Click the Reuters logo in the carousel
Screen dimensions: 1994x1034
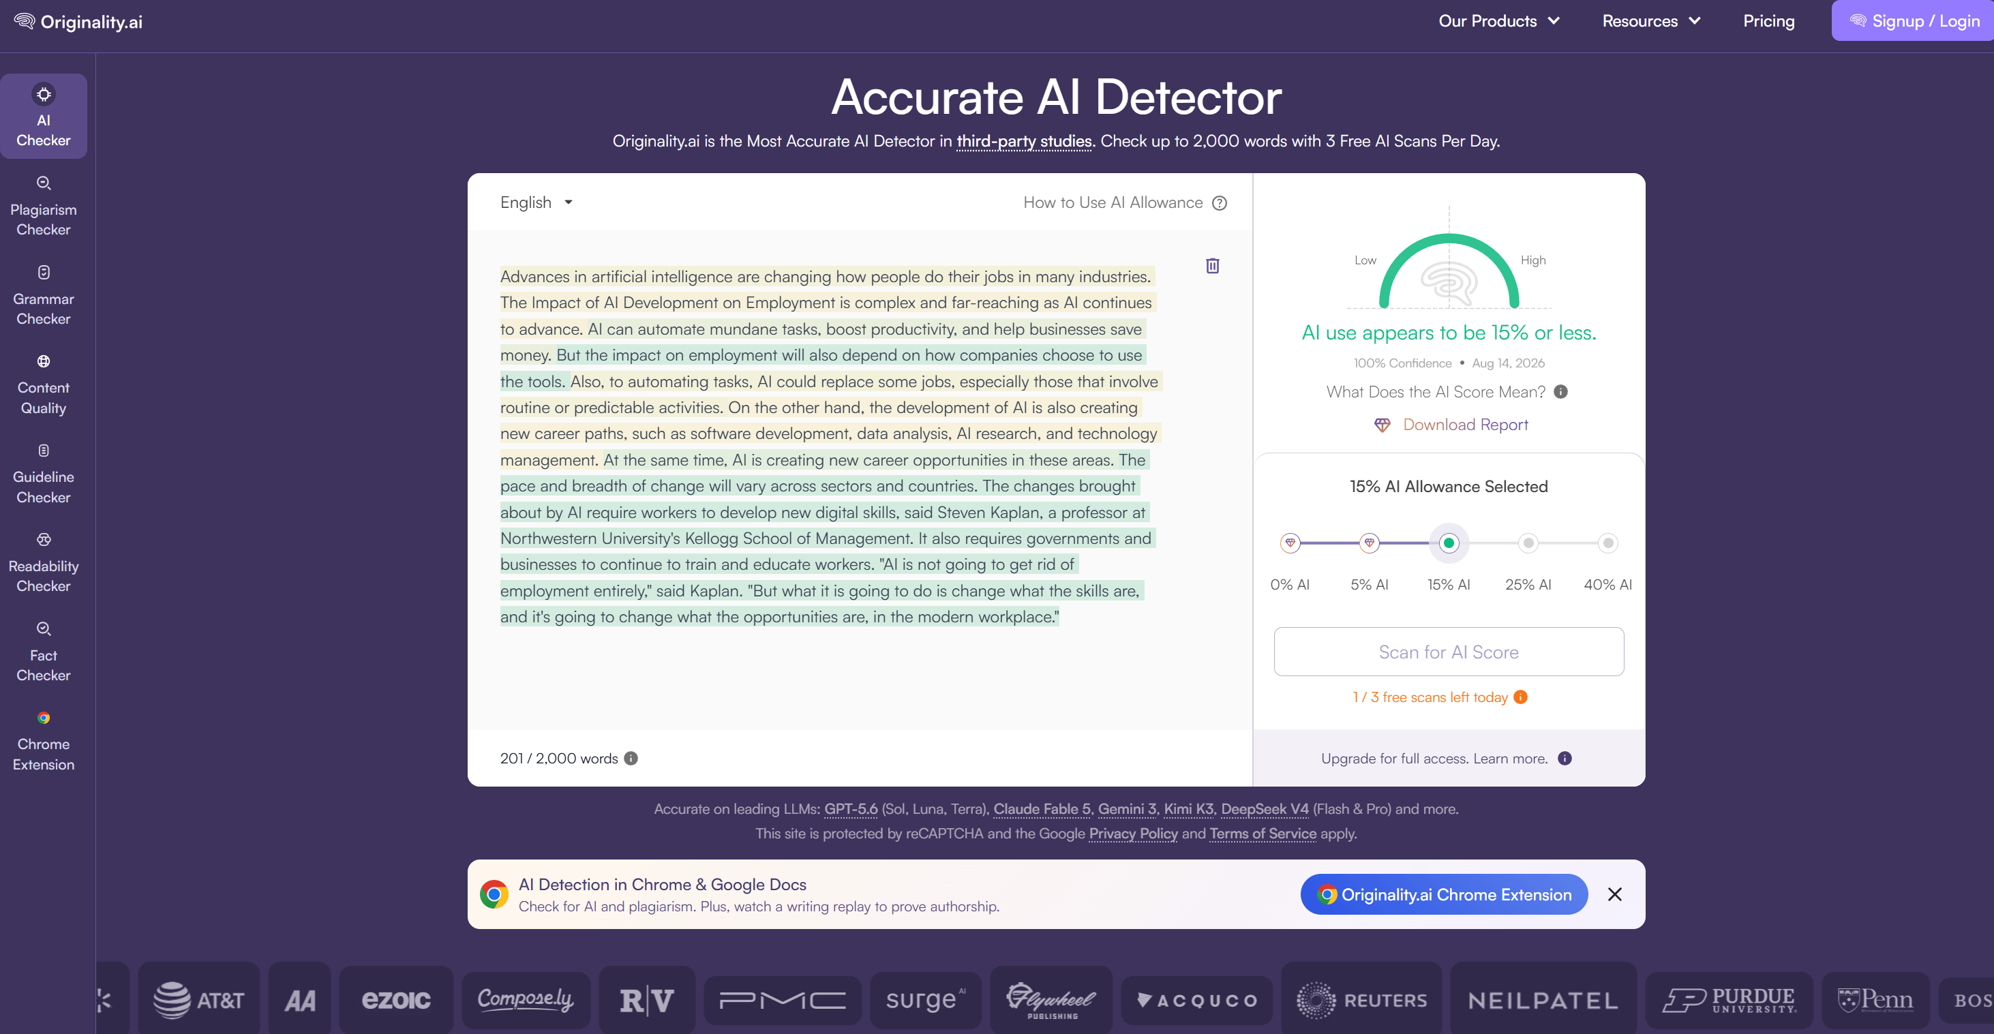click(x=1361, y=999)
